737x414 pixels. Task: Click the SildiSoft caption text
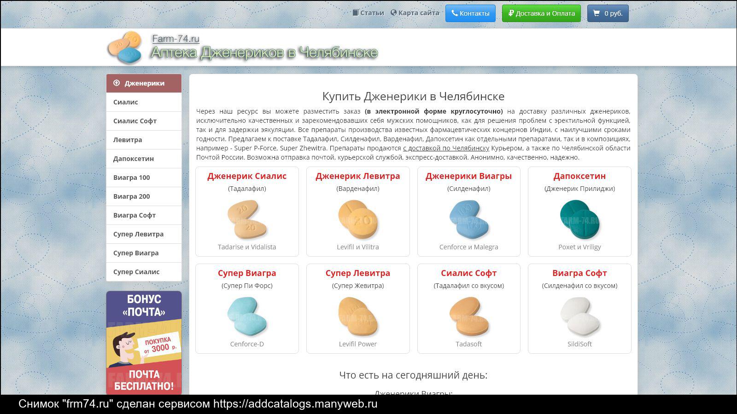pos(579,344)
